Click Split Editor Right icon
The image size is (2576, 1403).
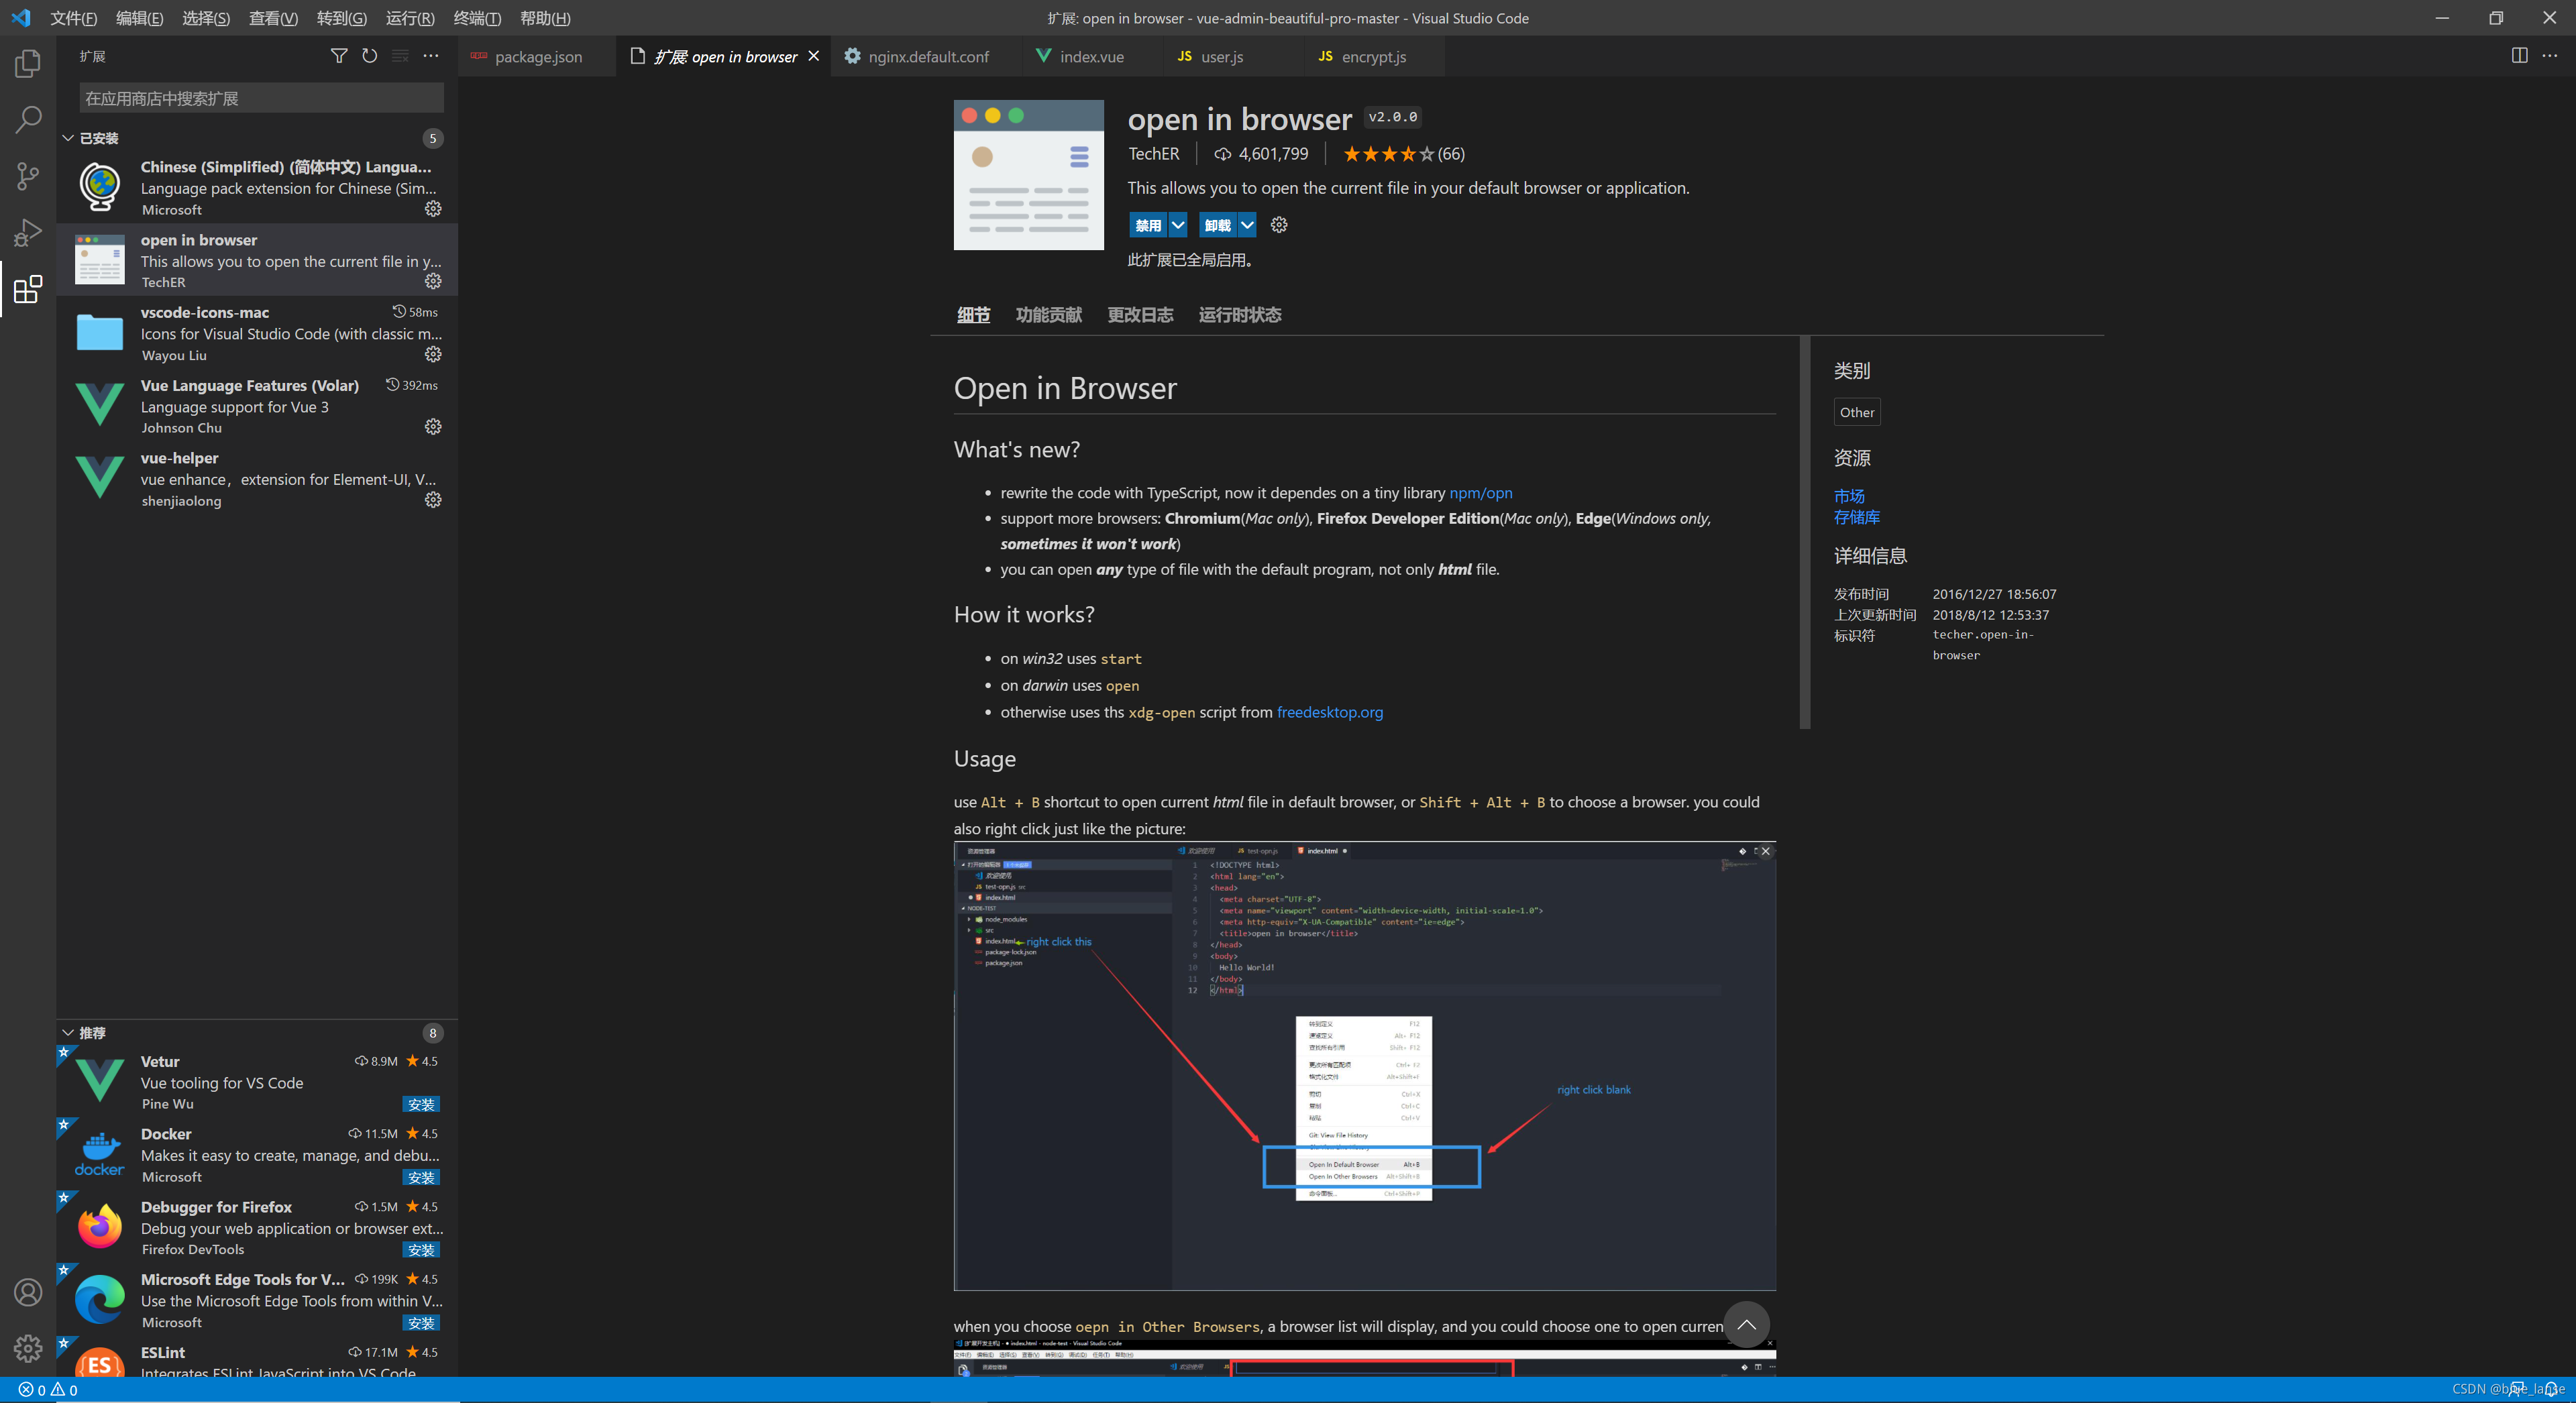tap(2519, 56)
